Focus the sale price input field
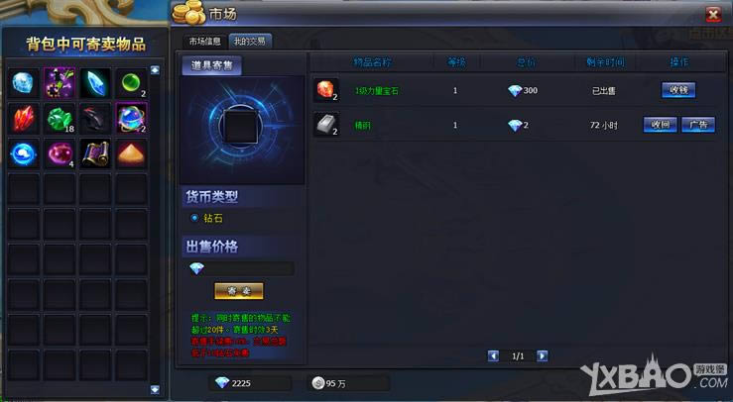Viewport: 733px width, 402px height. 250,268
